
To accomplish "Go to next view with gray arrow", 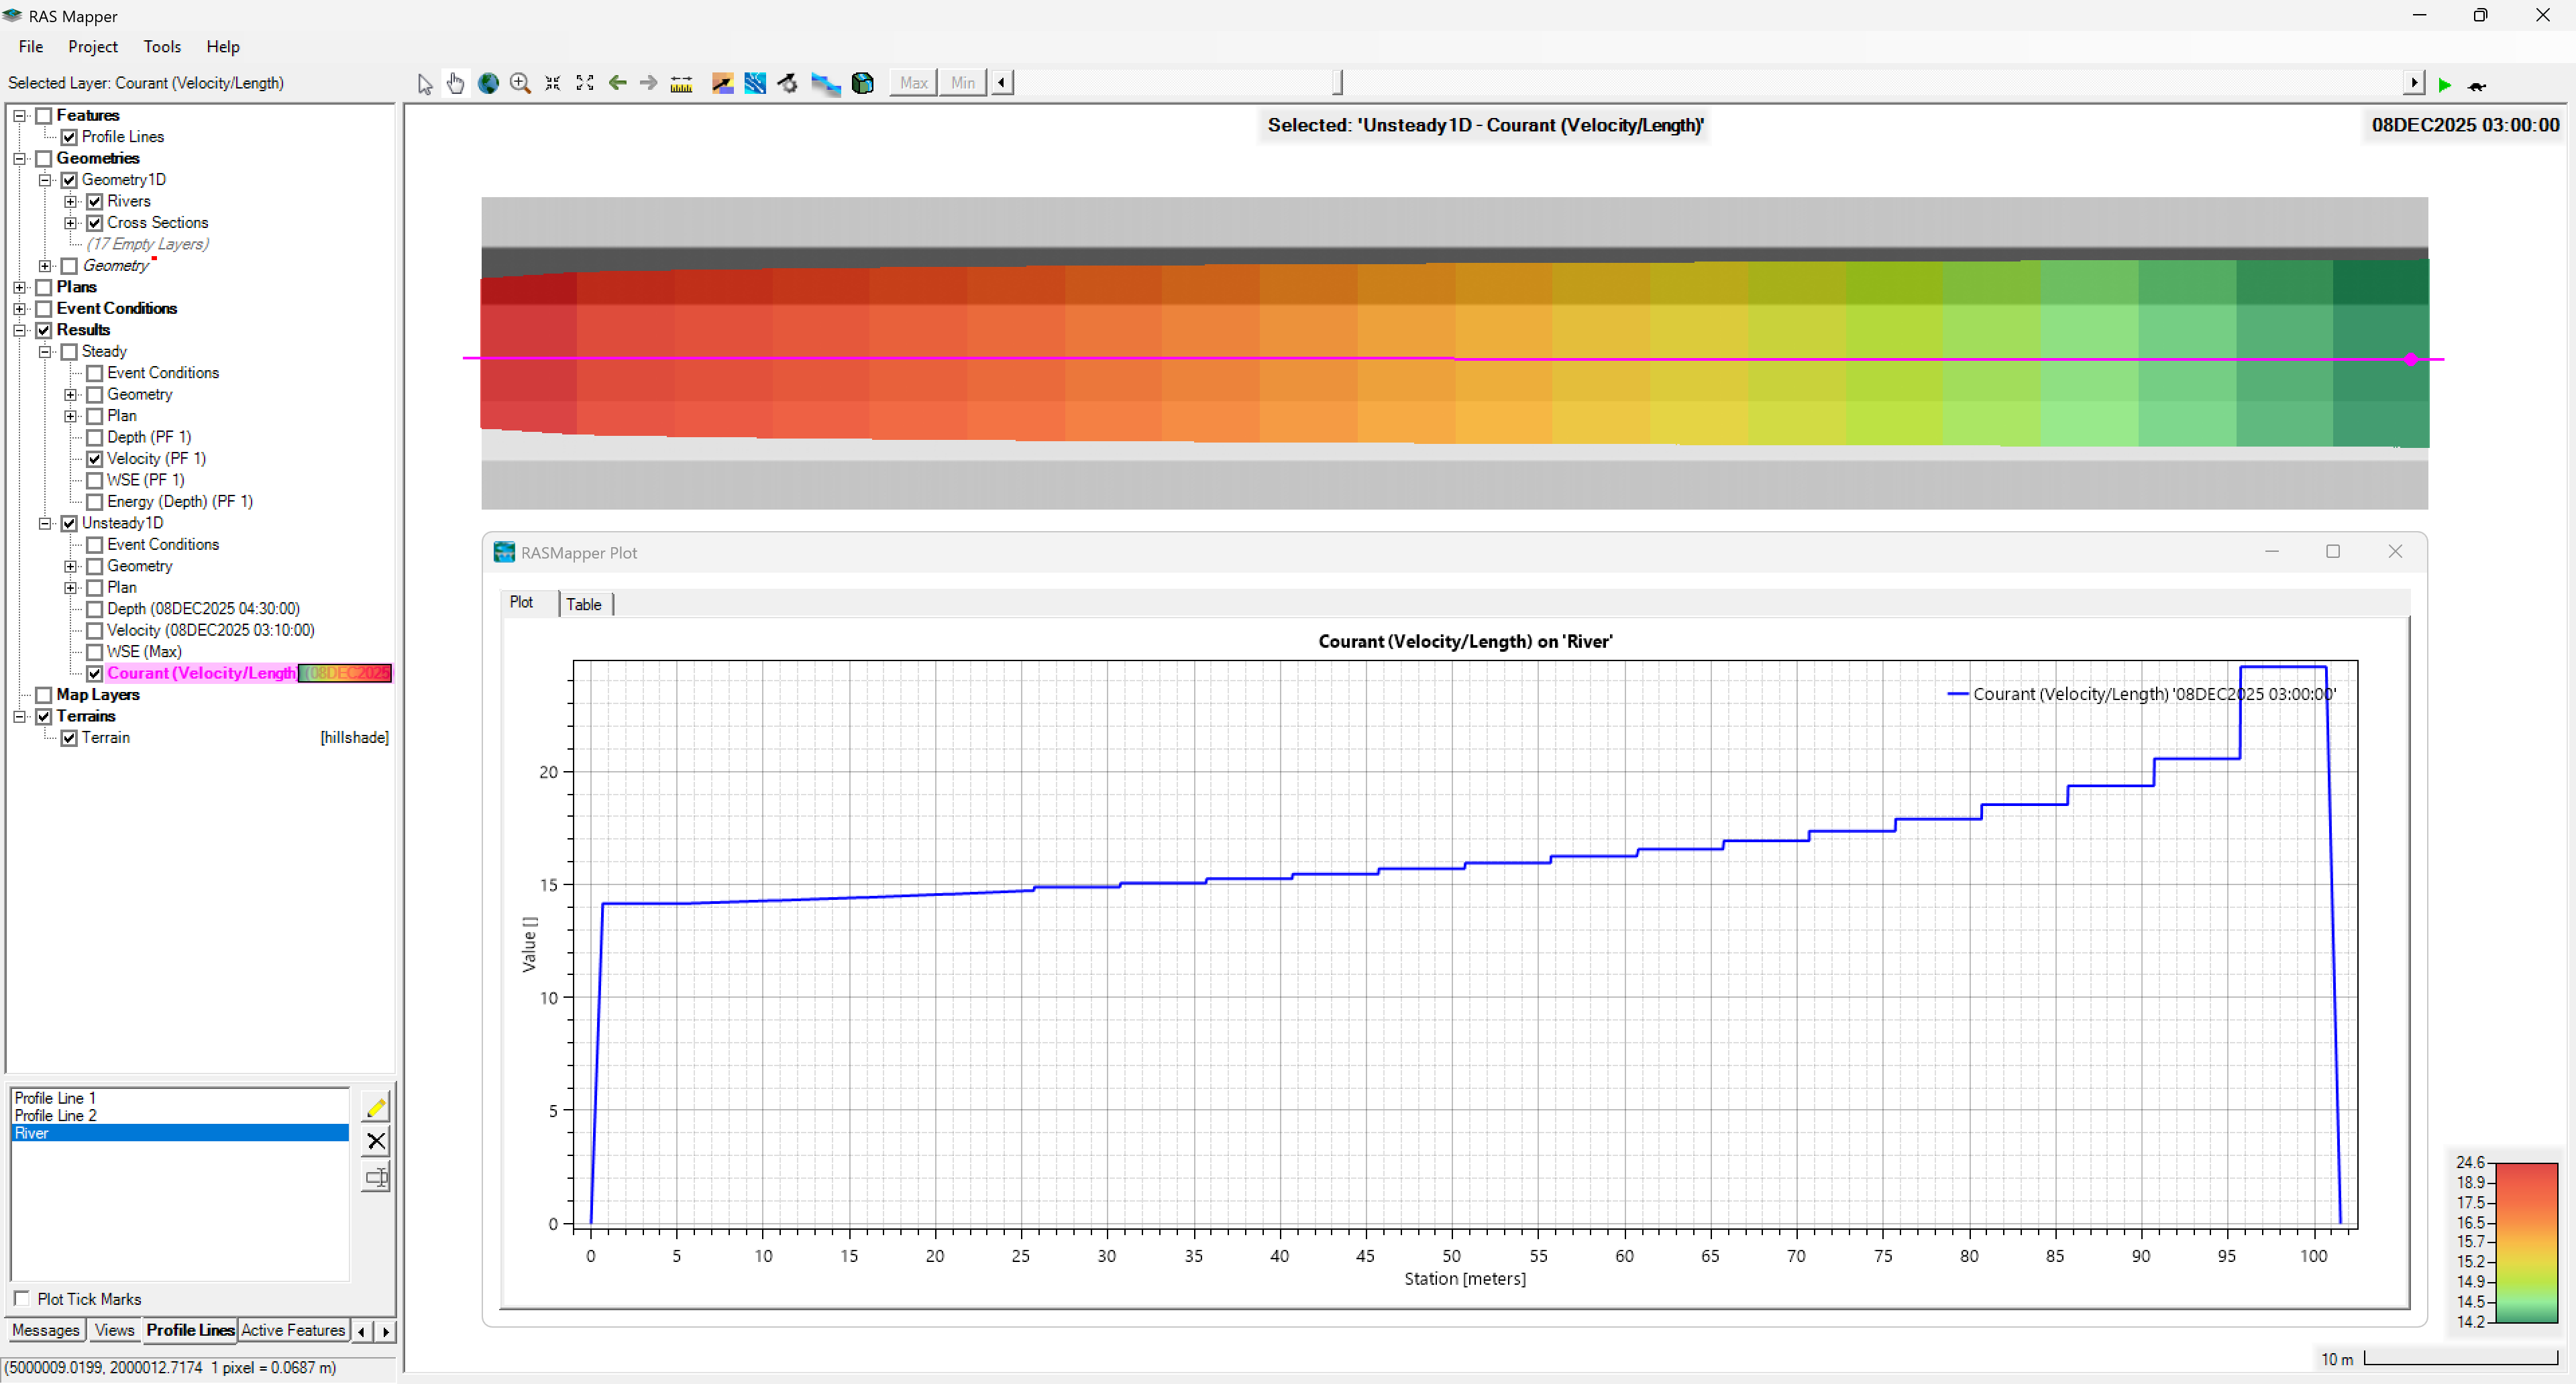I will click(649, 83).
